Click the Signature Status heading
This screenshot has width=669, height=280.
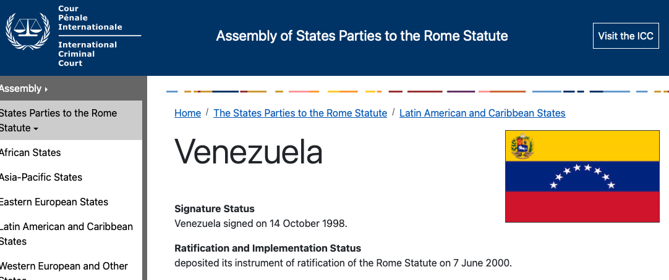[x=214, y=208]
